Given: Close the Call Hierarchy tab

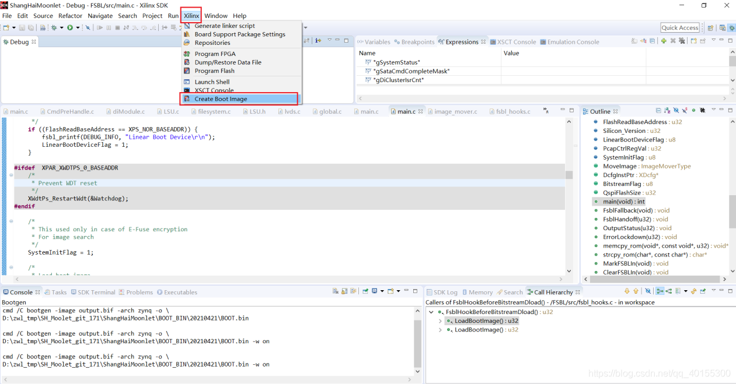Looking at the screenshot, I should (x=578, y=293).
